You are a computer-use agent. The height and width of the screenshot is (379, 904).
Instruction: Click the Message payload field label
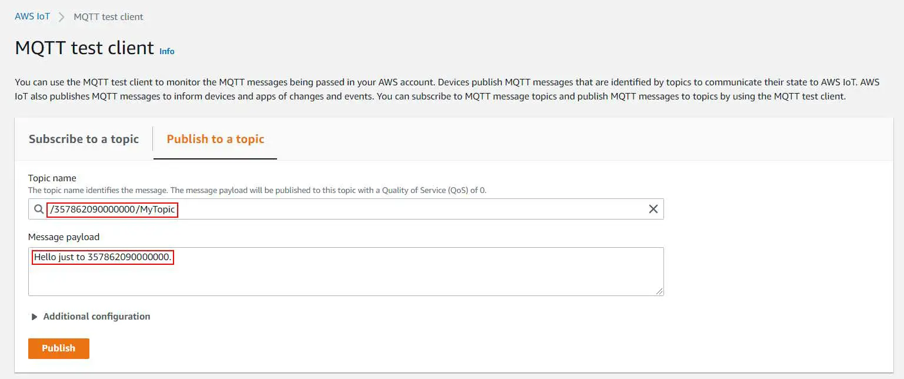[x=64, y=237]
